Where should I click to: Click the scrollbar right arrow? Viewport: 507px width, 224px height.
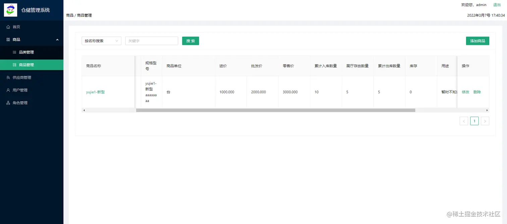click(x=487, y=110)
